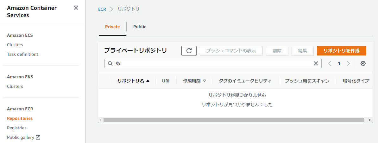Screen dimensions: 378x143
Task: Click タグのイミュータビリティ column header
Action: point(245,81)
